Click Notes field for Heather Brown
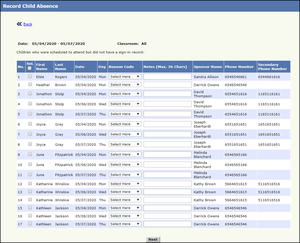 [168, 85]
